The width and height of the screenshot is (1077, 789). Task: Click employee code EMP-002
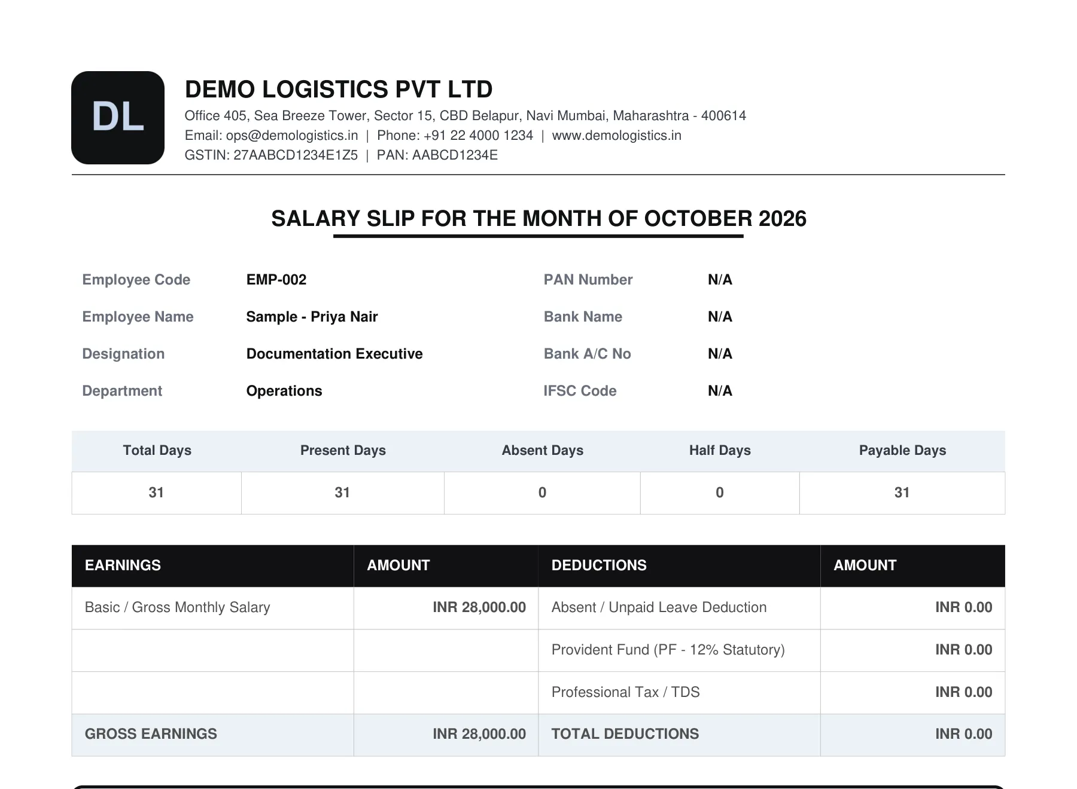pyautogui.click(x=276, y=280)
